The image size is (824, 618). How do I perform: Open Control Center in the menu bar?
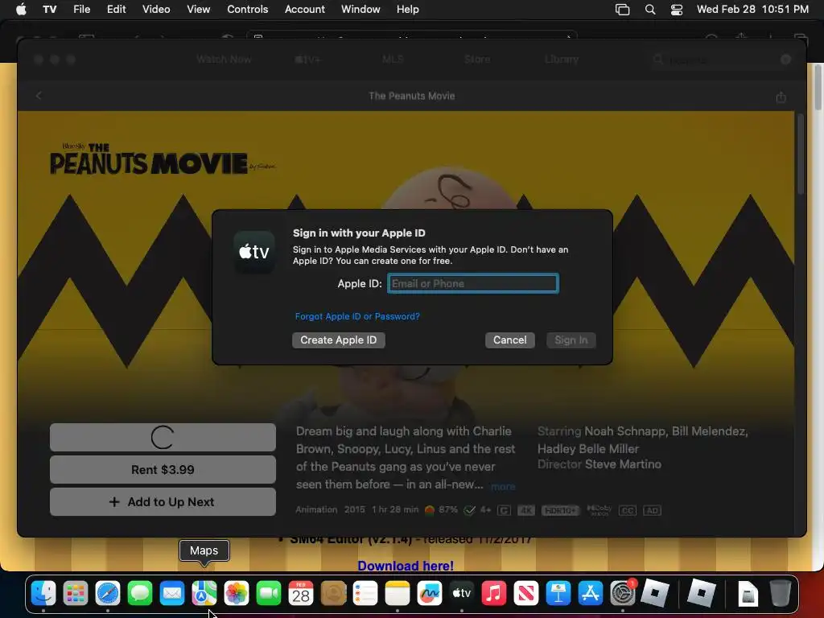coord(677,10)
